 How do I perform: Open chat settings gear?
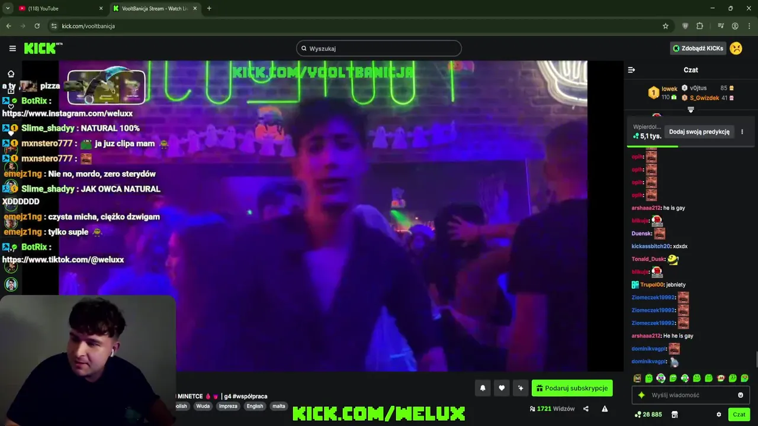[719, 415]
